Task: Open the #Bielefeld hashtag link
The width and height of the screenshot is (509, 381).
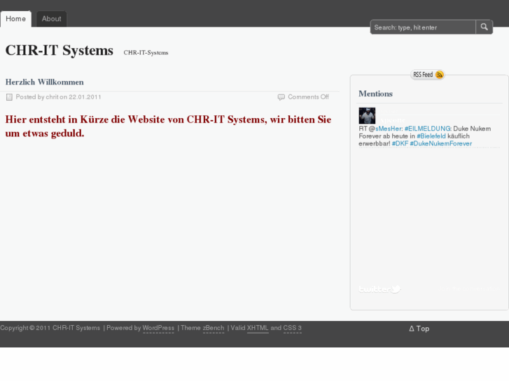Action: [x=431, y=136]
